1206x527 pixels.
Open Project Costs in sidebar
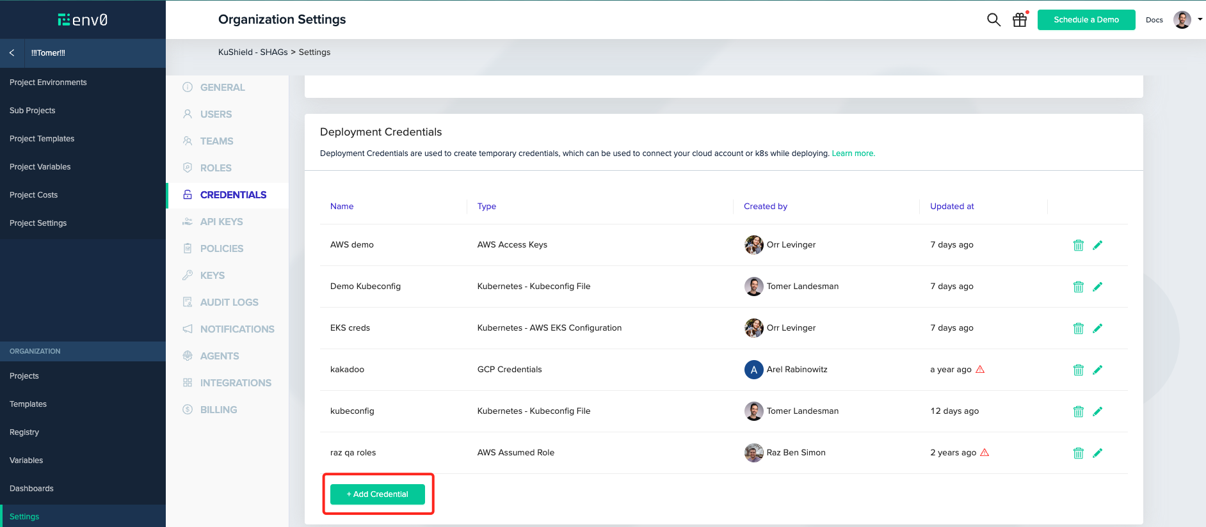click(x=33, y=195)
